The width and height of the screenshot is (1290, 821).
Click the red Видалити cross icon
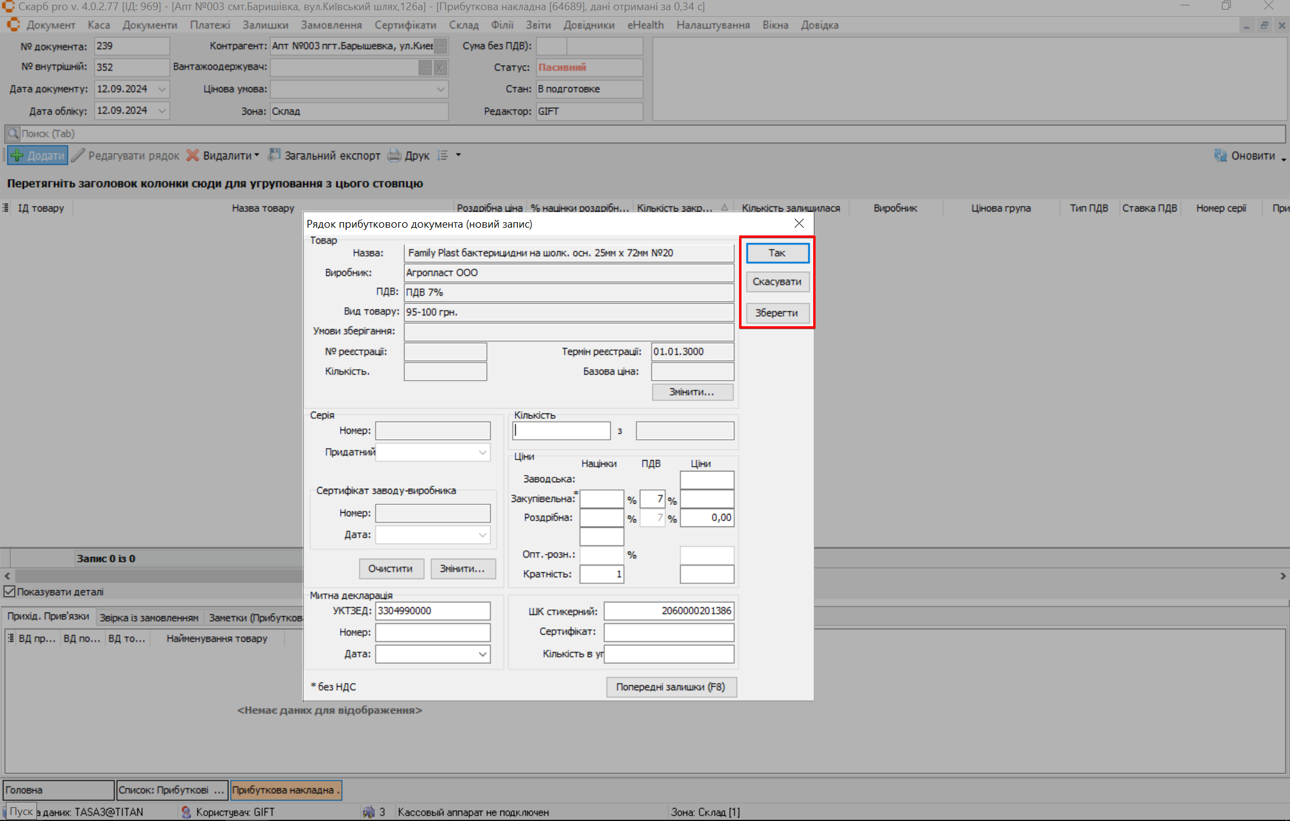pyautogui.click(x=192, y=155)
